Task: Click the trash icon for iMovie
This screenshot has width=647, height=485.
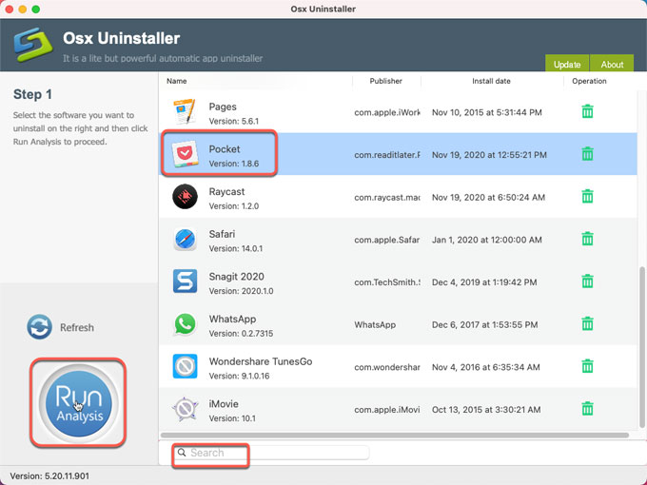Action: (587, 409)
